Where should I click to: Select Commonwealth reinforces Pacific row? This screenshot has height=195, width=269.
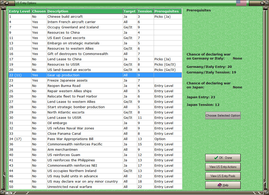[x=95, y=144]
